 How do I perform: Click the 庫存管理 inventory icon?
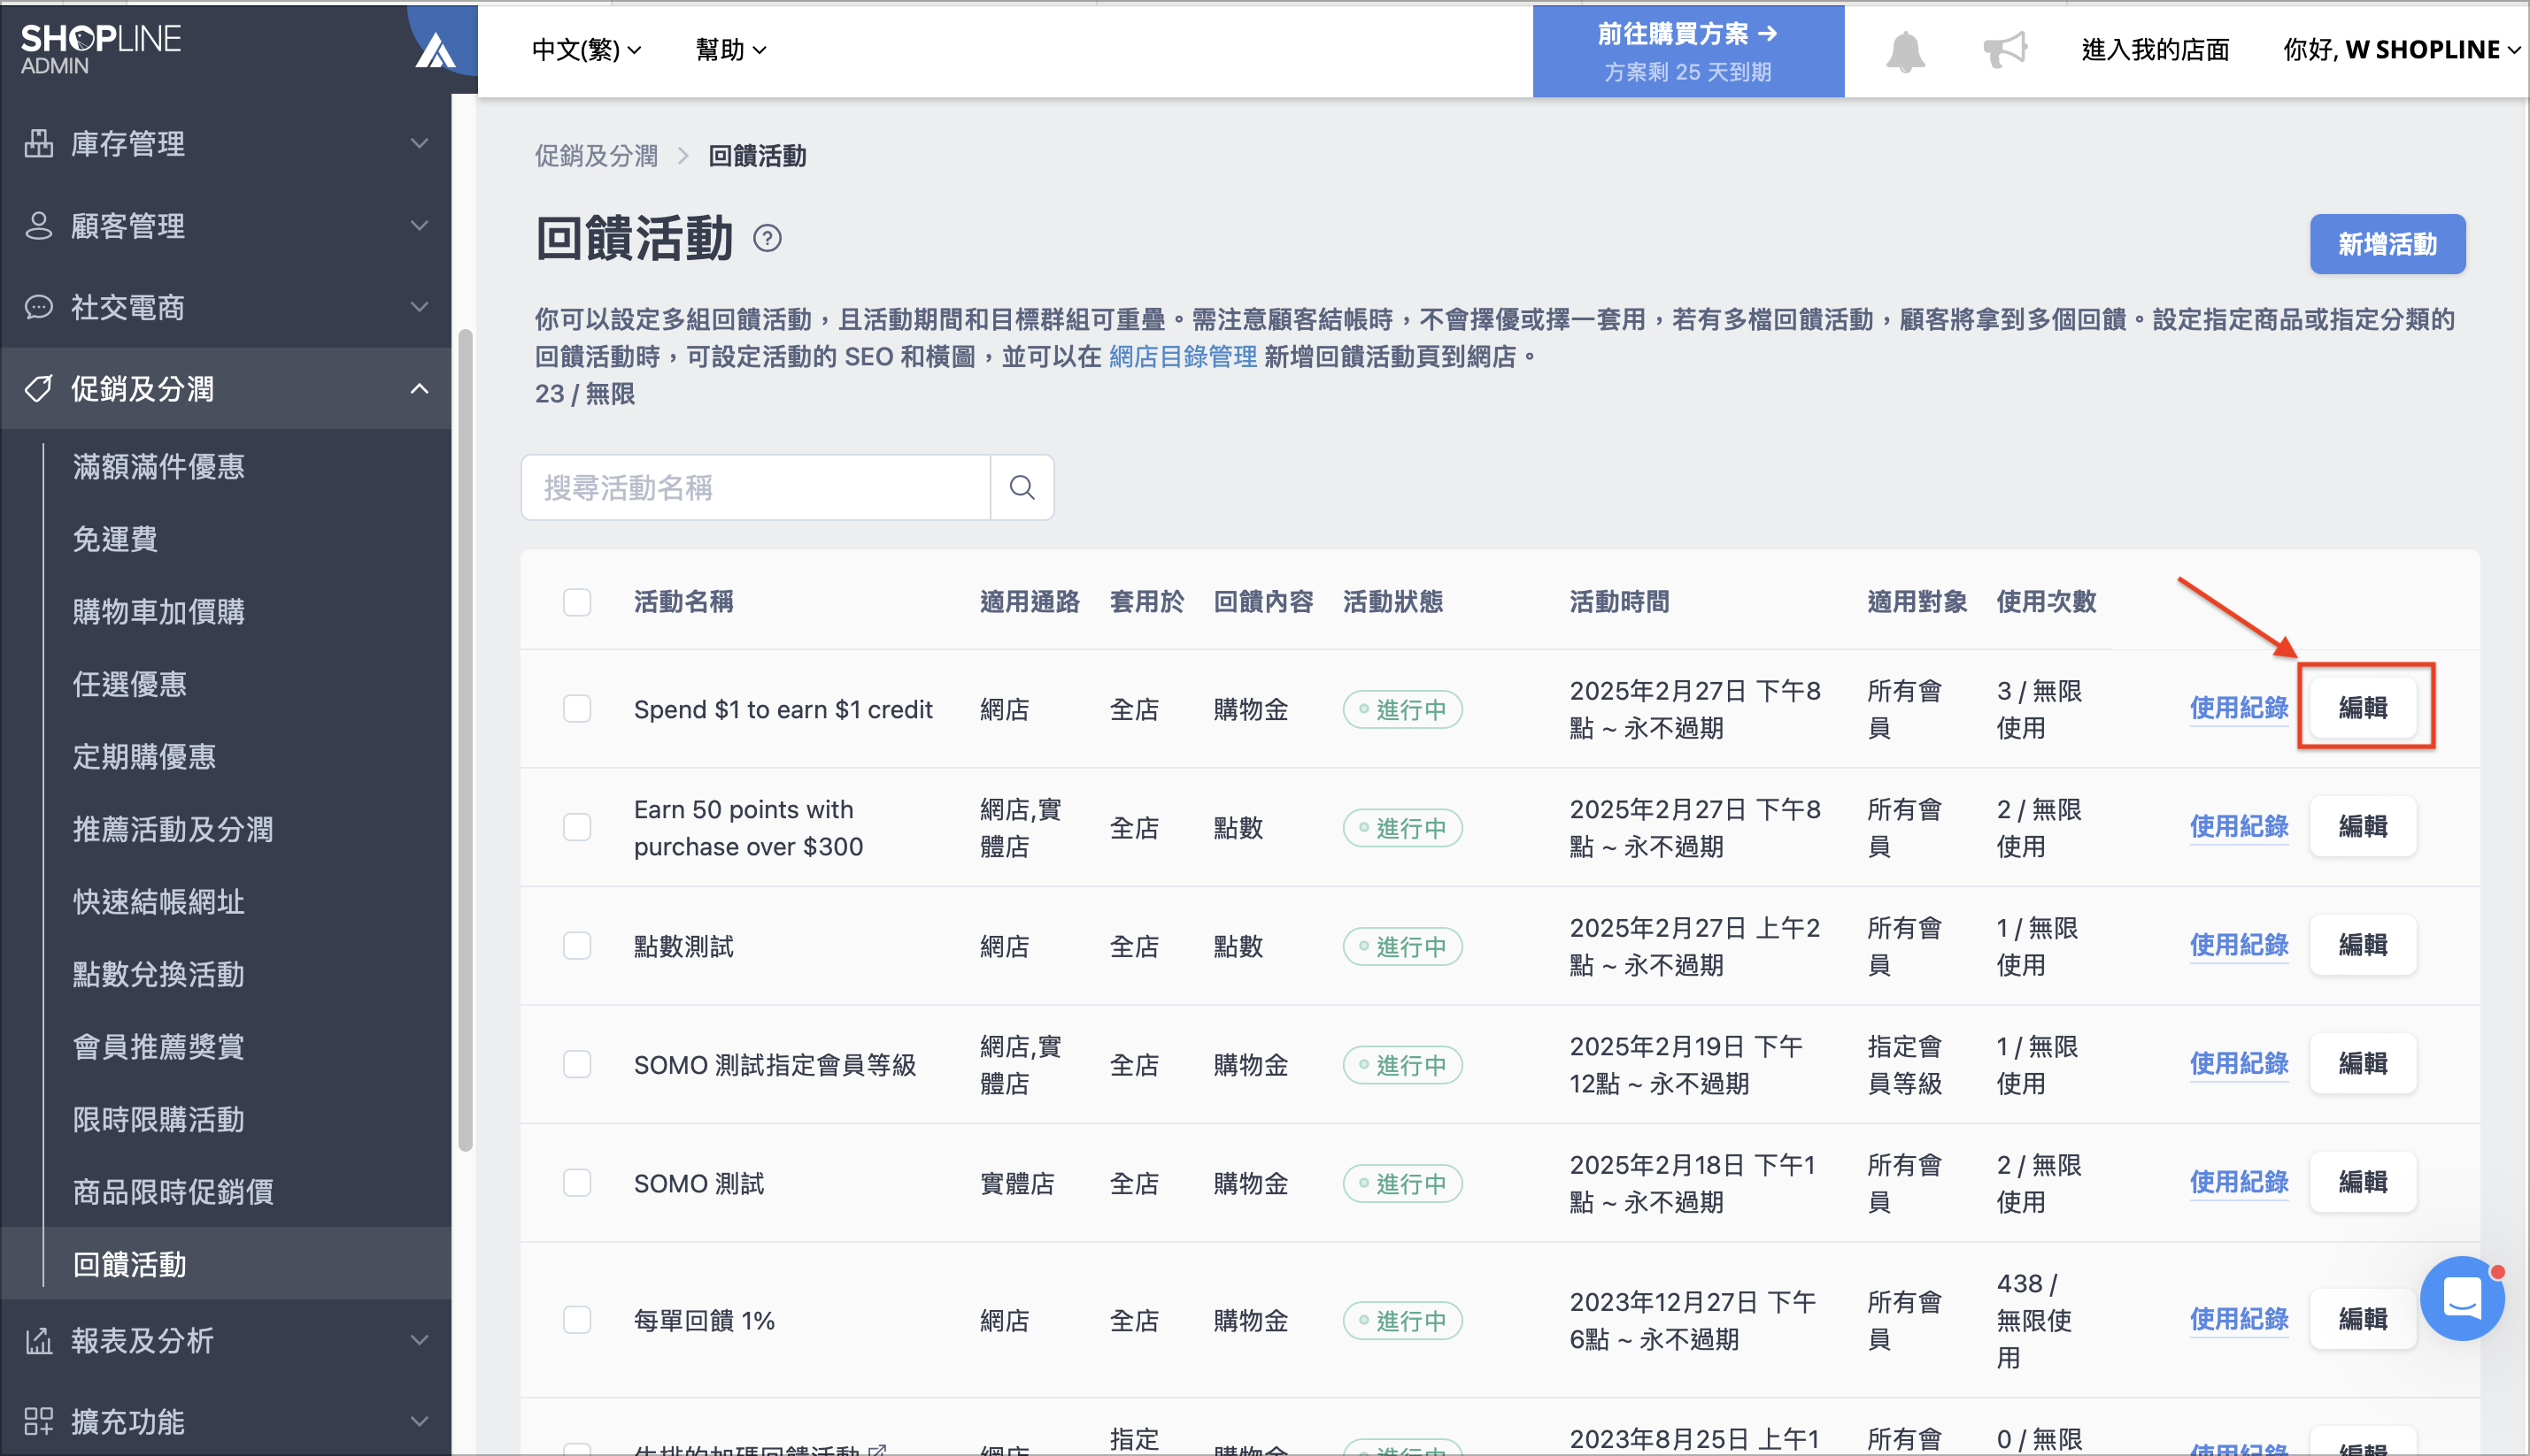pos(39,143)
